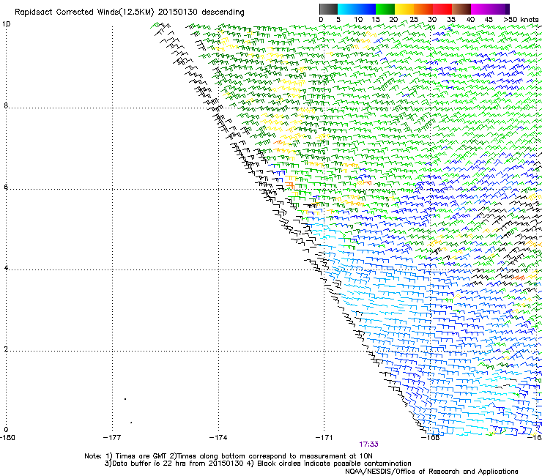Click the Rapidscat Corrected Winds title text
Image resolution: width=542 pixels, height=476 pixels.
[130, 12]
